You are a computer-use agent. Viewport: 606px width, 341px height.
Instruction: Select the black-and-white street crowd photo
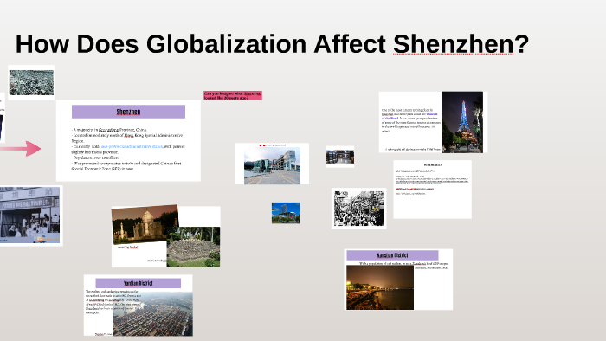(x=358, y=209)
